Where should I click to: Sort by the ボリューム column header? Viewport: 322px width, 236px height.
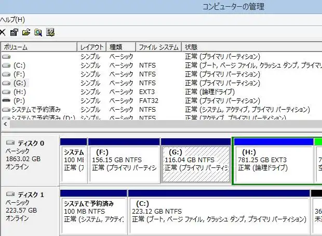39,47
